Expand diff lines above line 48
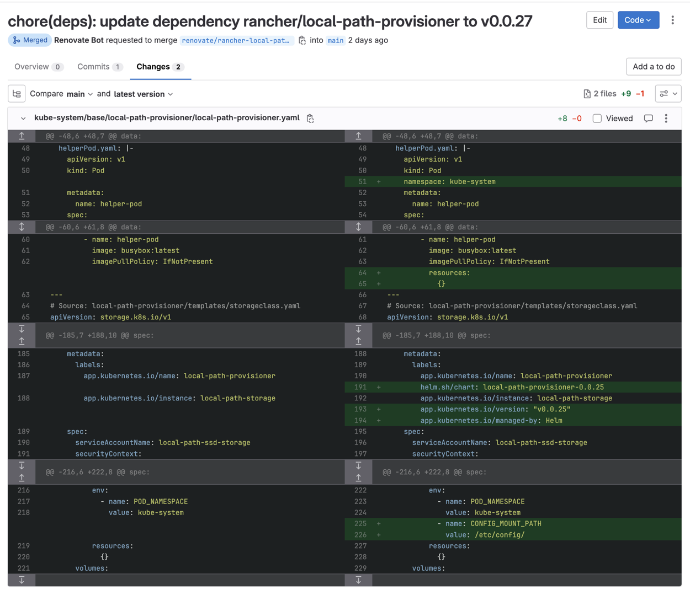The image size is (690, 595). [x=22, y=135]
